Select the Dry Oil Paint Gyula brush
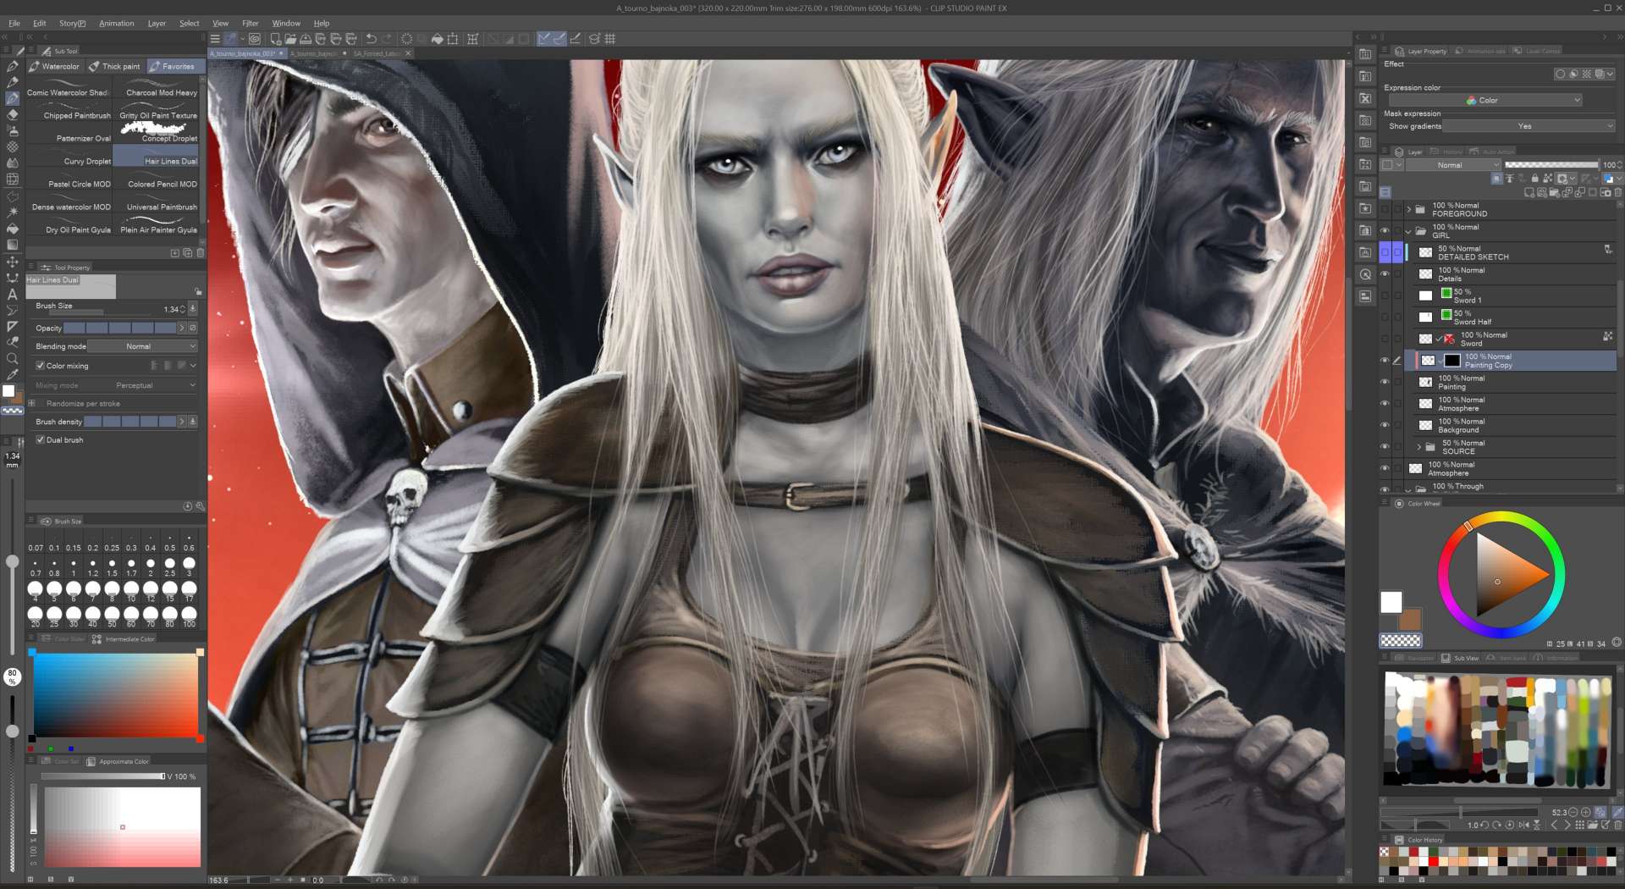This screenshot has width=1625, height=889. coord(69,227)
